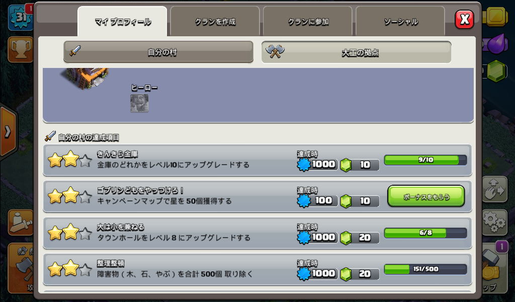The height and width of the screenshot is (302, 515).
Task: Tap the level 31 experience badge
Action: tap(20, 17)
